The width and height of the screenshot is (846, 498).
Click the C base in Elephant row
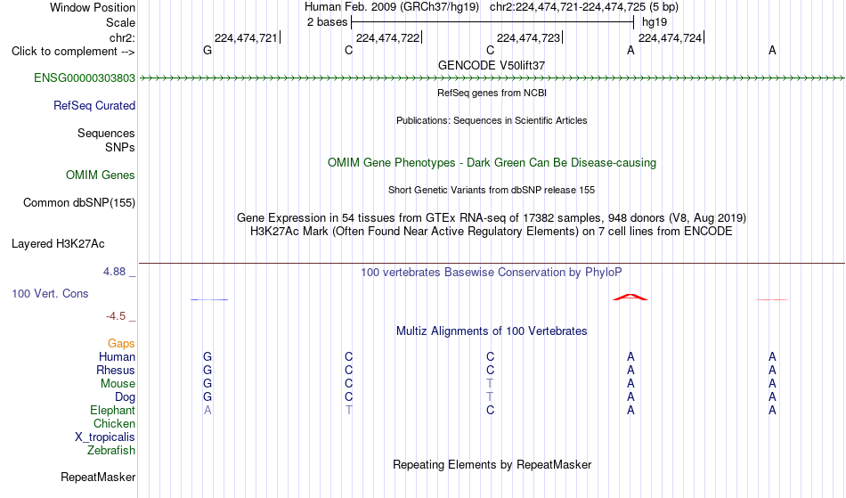click(490, 411)
